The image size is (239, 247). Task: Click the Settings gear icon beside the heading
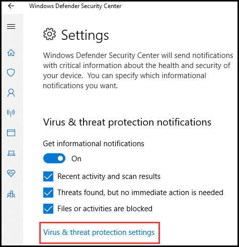49,34
